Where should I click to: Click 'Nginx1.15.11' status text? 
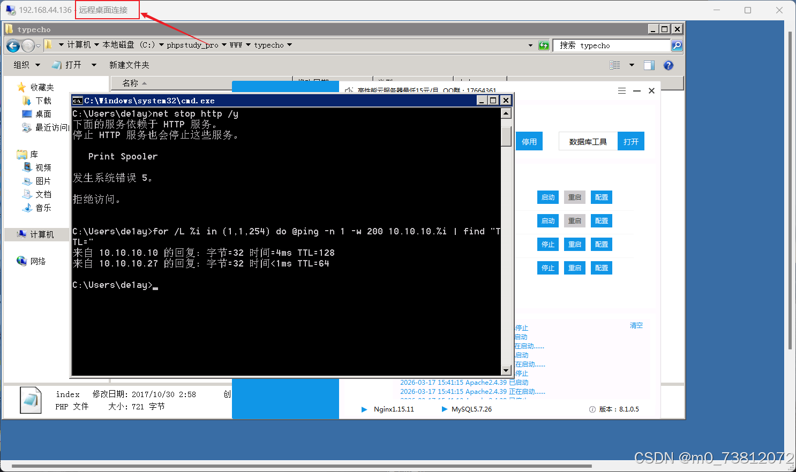tap(394, 409)
